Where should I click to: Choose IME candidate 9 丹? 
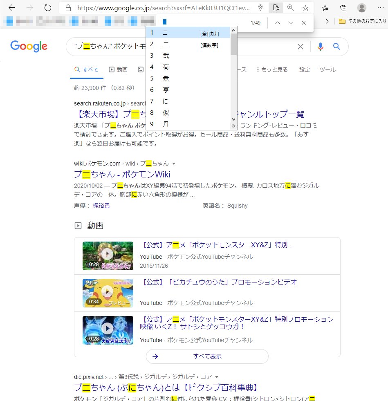(188, 124)
